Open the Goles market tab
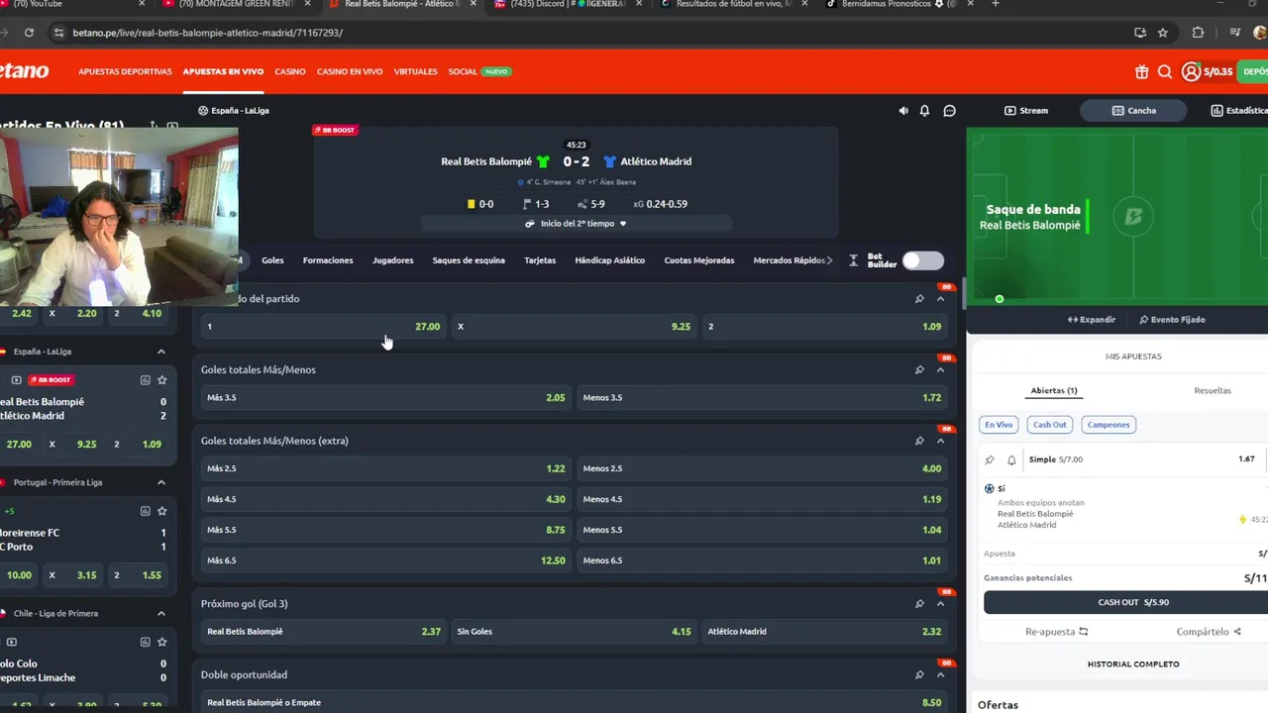Screen dimensions: 1268x713 click(x=272, y=260)
